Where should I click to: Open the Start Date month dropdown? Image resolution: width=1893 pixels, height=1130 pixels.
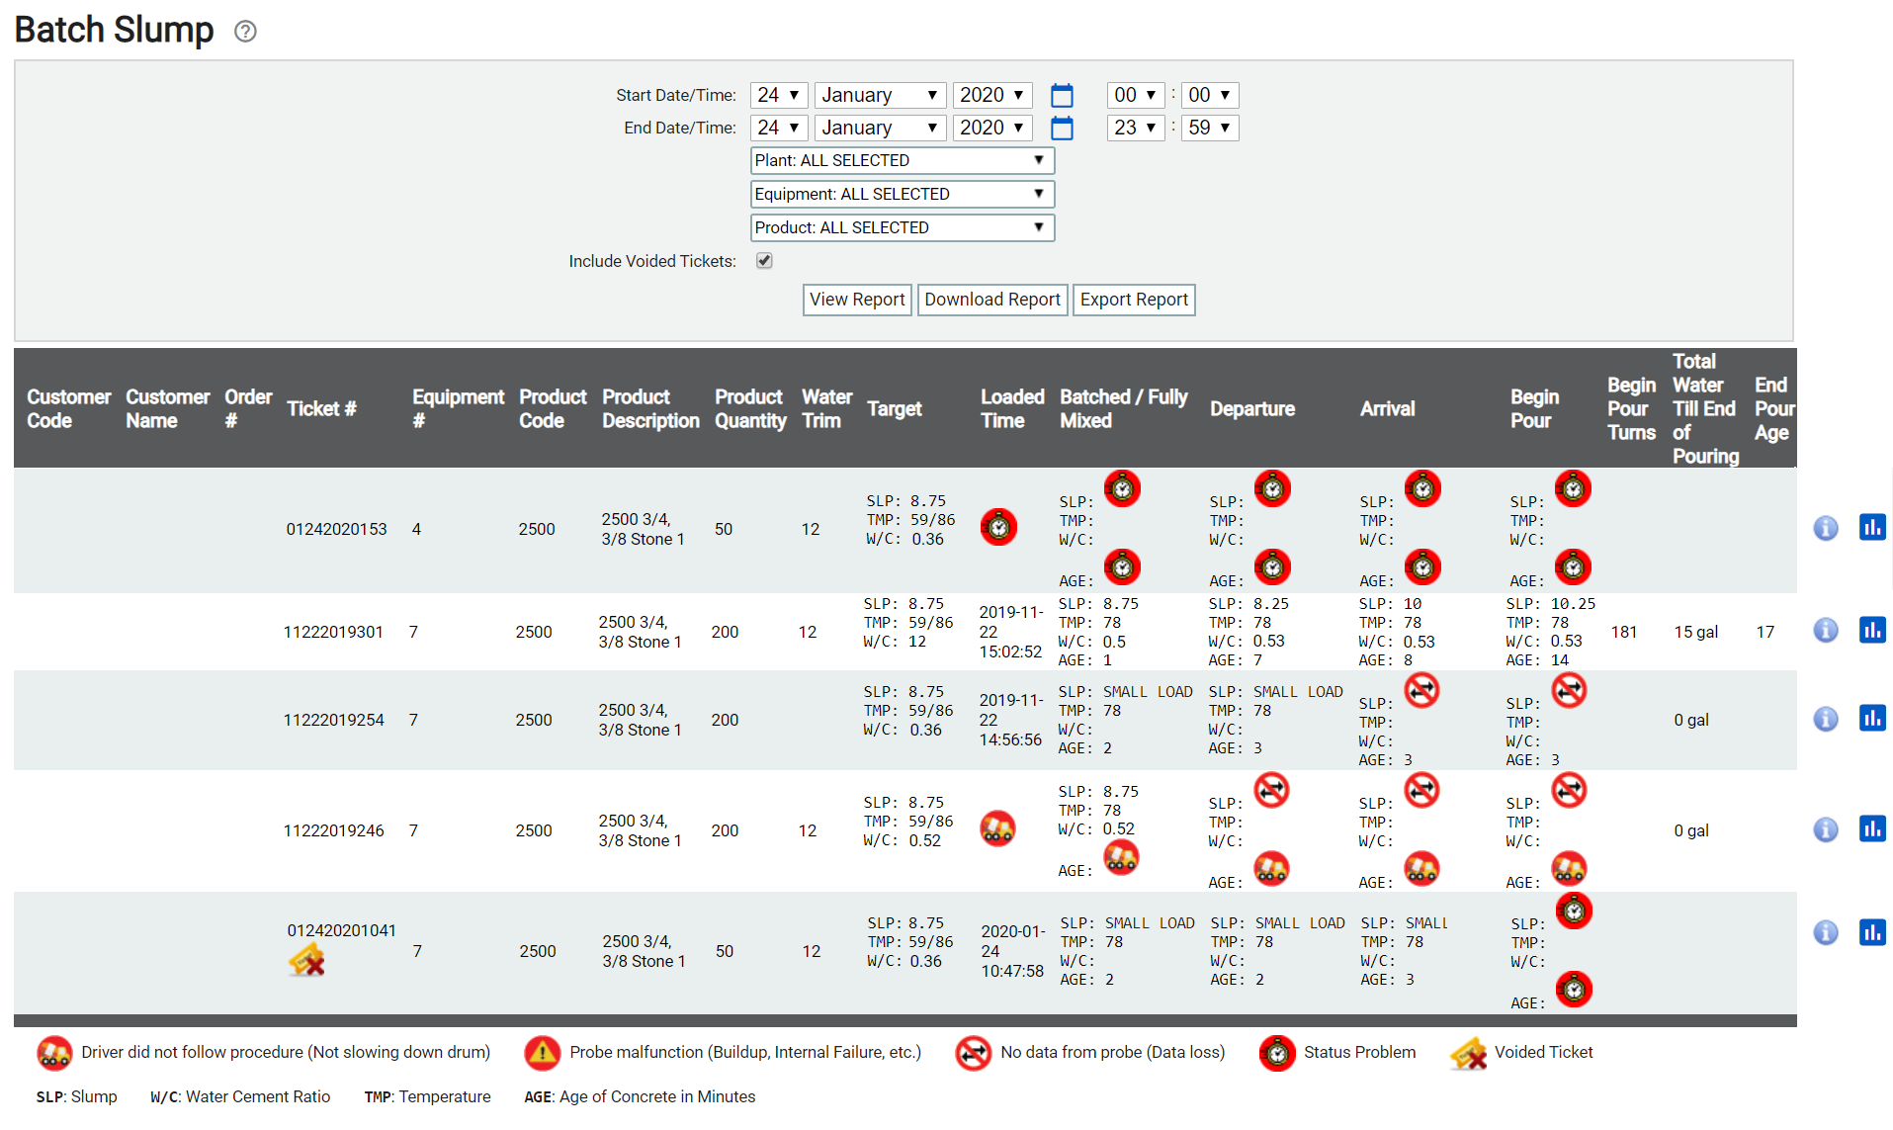[x=880, y=95]
